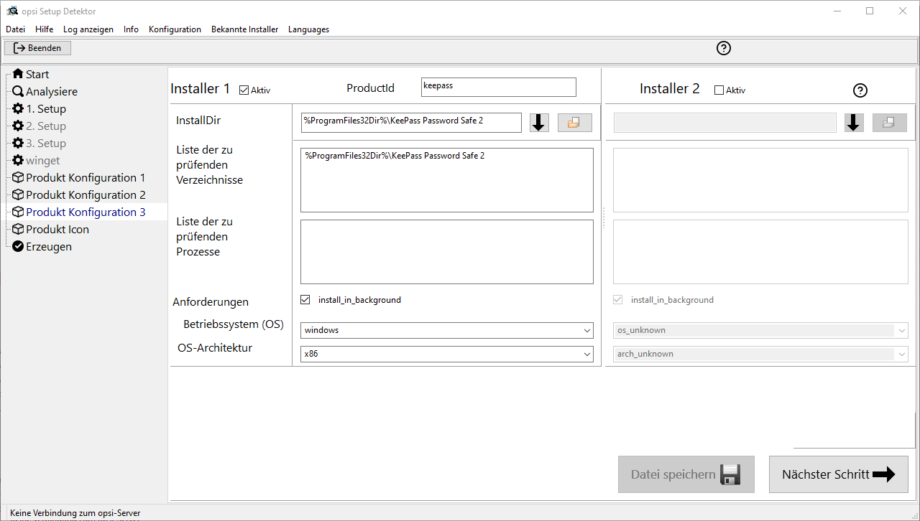Click the help icon next to Installer 2
This screenshot has height=521, width=920.
(860, 90)
